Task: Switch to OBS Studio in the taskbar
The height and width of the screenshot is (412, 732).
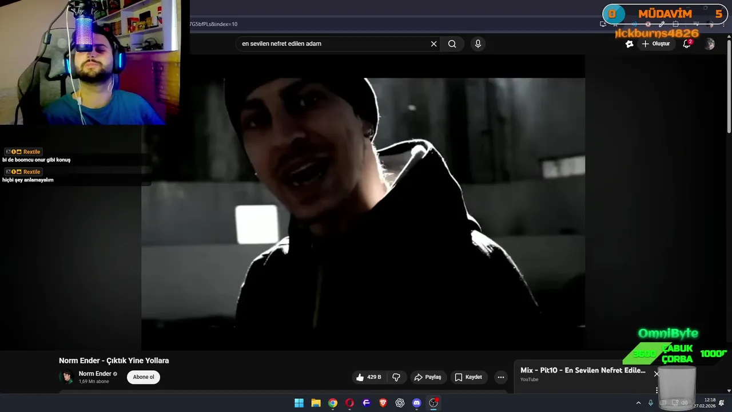Action: 433,403
